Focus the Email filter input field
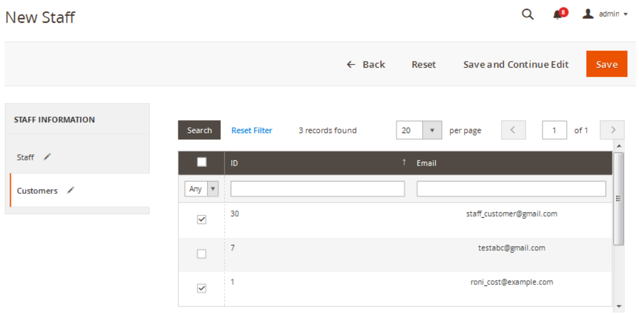 (511, 189)
